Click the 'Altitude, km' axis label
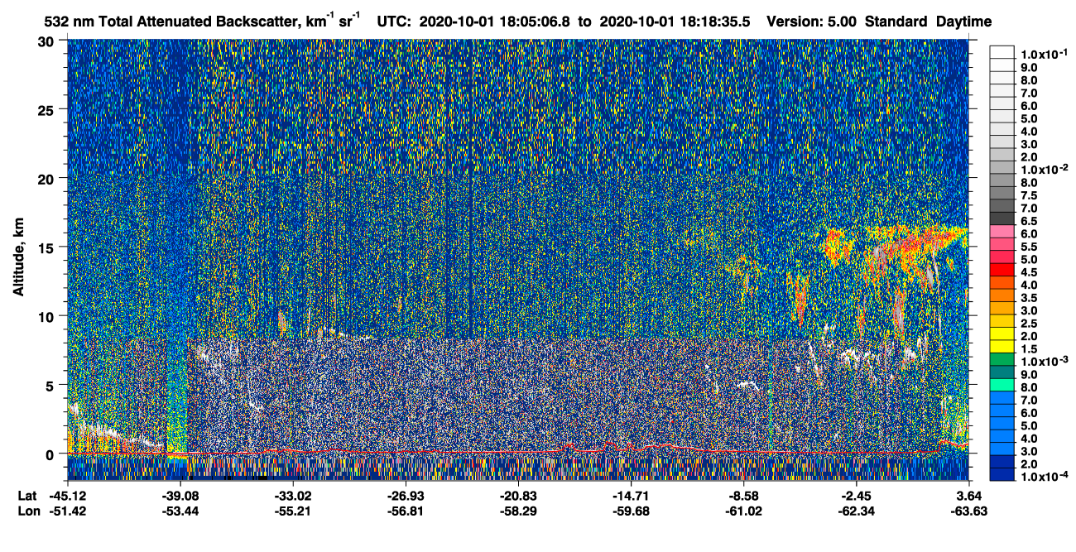 tap(18, 257)
